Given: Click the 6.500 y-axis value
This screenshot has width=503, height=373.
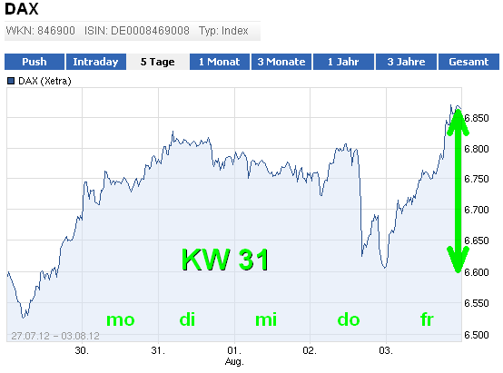Looking at the screenshot, I should [x=477, y=335].
